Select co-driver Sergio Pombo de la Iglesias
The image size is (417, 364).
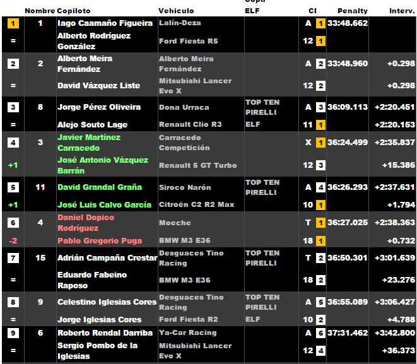[x=97, y=351]
